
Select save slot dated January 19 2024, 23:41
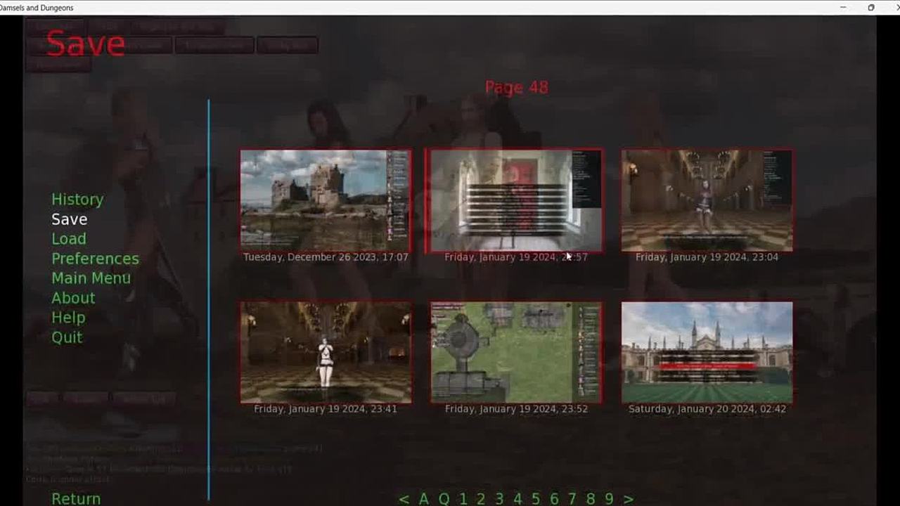coord(326,358)
